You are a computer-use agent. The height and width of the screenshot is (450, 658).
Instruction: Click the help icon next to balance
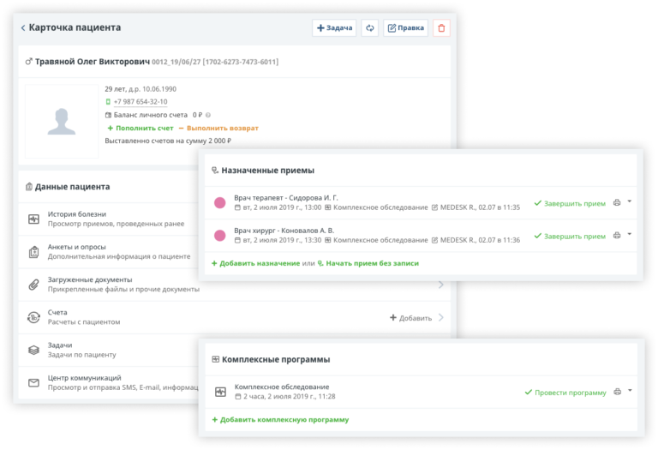coord(208,115)
